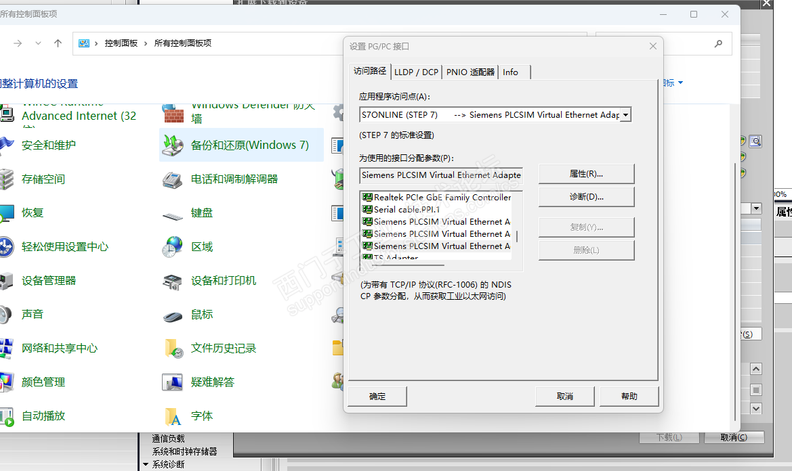Click the up-arrow navigation icon
The image size is (792, 471).
pos(58,43)
